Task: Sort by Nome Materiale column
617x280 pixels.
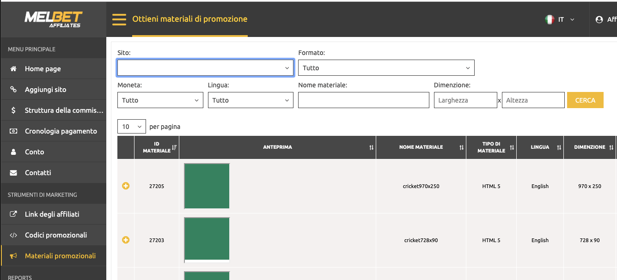Action: coord(461,147)
